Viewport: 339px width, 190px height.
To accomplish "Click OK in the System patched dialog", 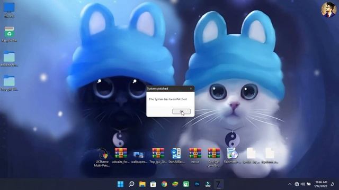I will [181, 111].
